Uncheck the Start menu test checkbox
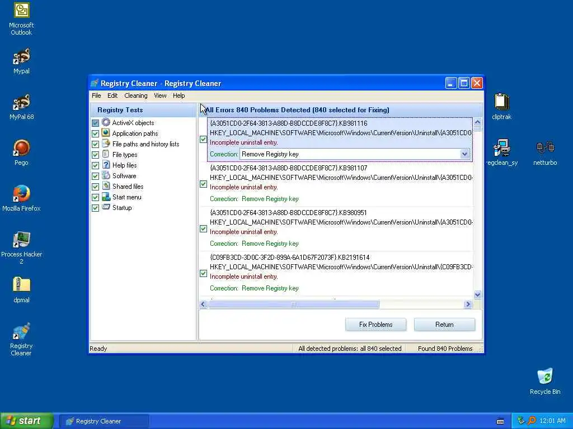573x429 pixels. (95, 197)
